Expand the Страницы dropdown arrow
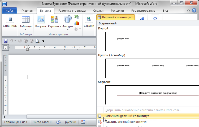The height and width of the screenshot is (127, 199). pyautogui.click(x=10, y=29)
